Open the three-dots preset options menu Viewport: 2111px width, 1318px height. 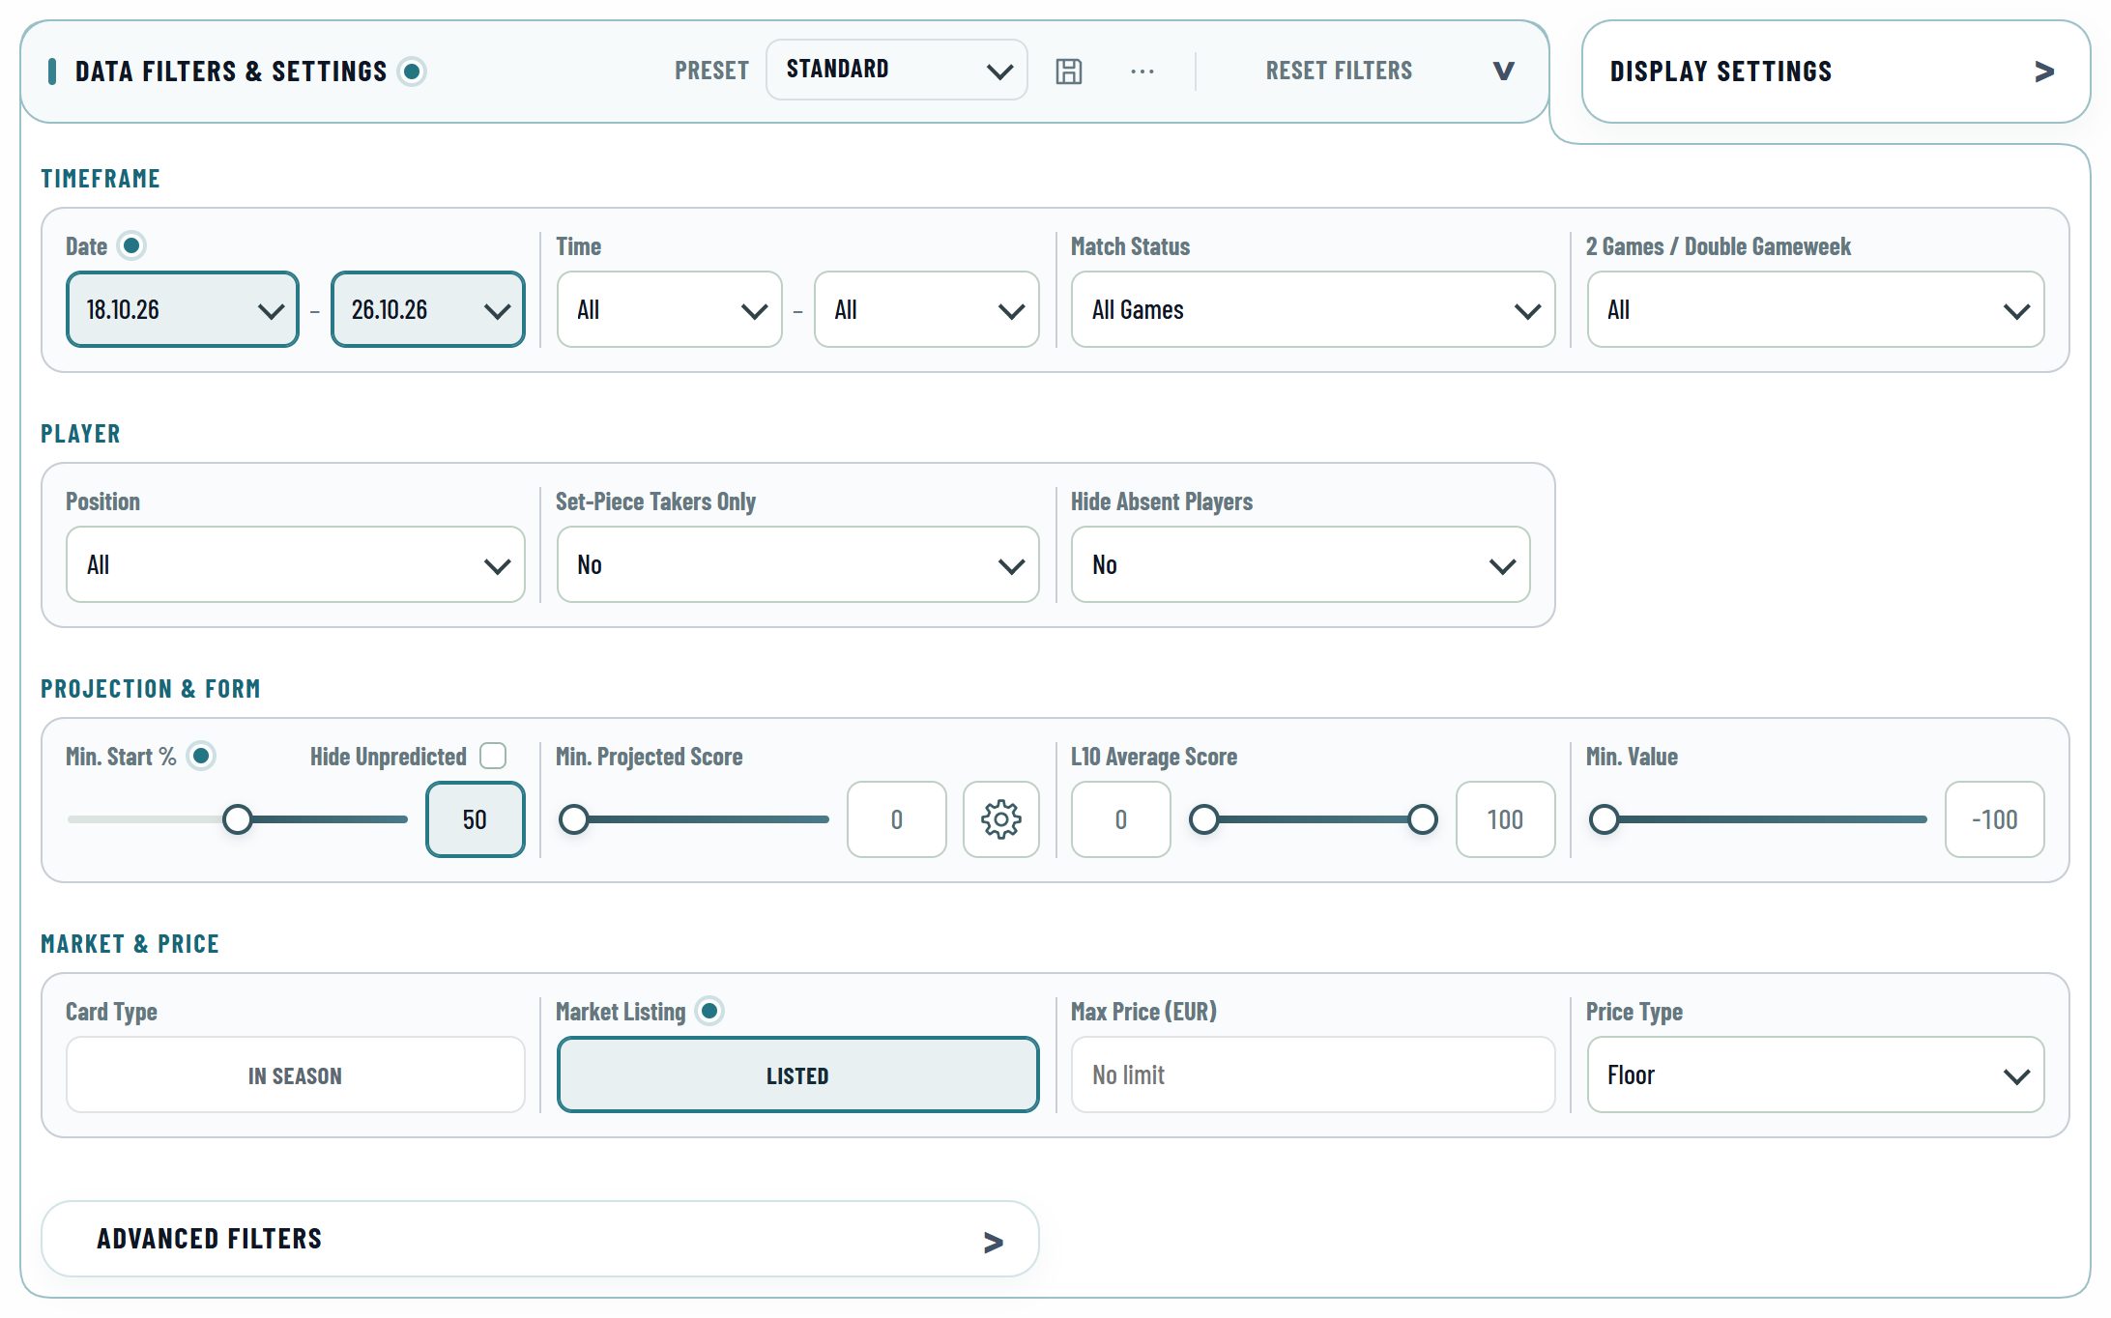tap(1142, 72)
